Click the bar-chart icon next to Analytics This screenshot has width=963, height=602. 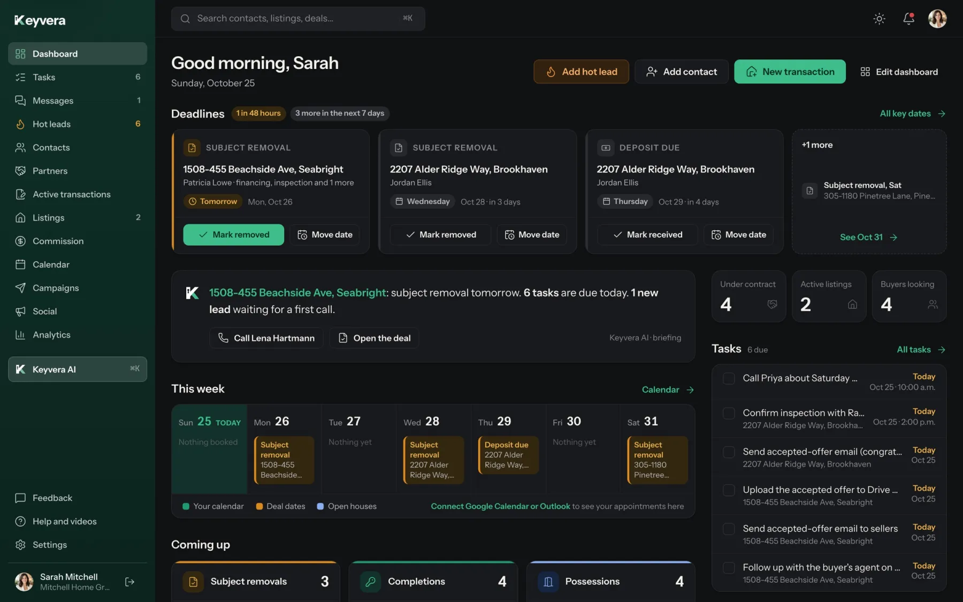pos(20,335)
